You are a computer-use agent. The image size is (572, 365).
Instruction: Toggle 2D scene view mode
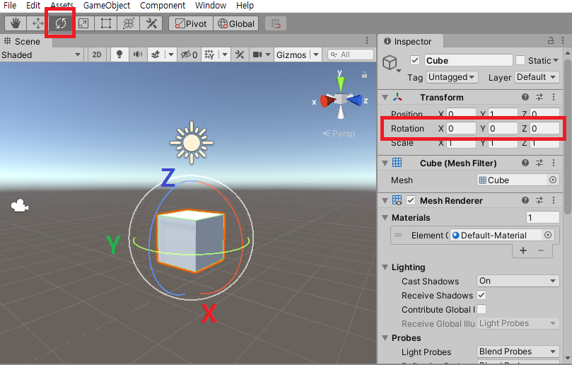click(x=97, y=54)
